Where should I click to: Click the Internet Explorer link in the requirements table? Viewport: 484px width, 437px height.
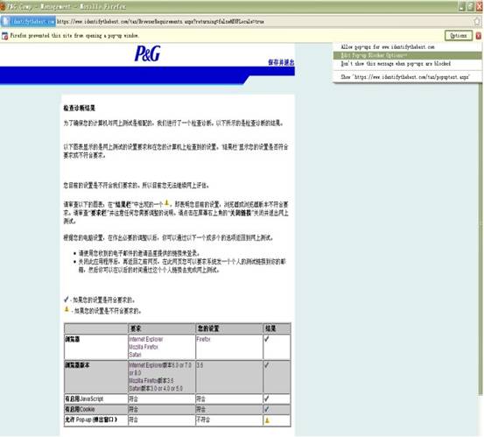coord(145,339)
